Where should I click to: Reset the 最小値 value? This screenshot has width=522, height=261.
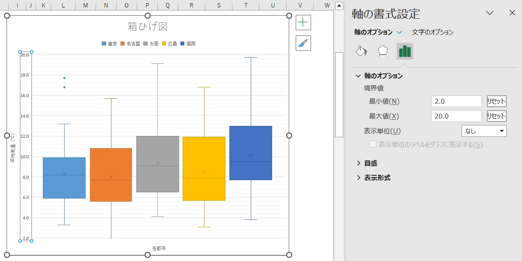pos(497,101)
